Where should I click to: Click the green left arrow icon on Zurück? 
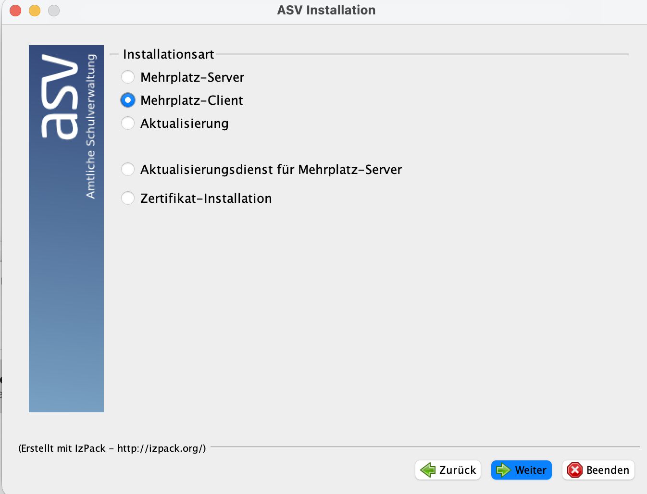[428, 470]
